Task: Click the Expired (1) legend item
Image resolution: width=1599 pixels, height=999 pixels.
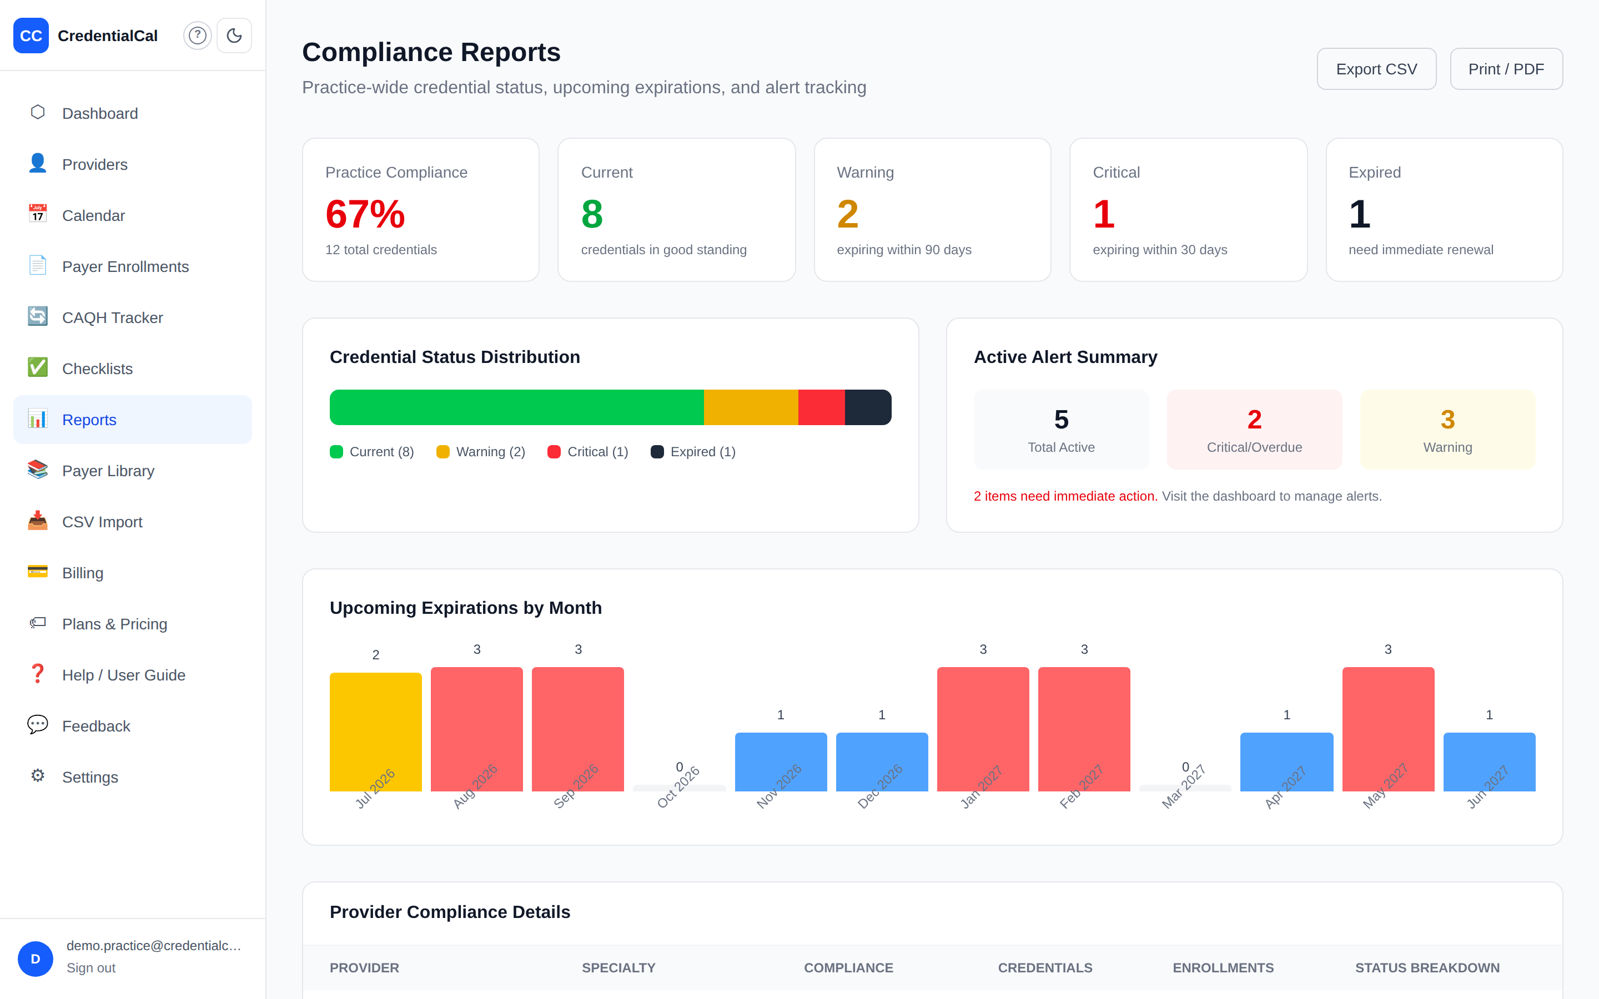Action: 693,452
